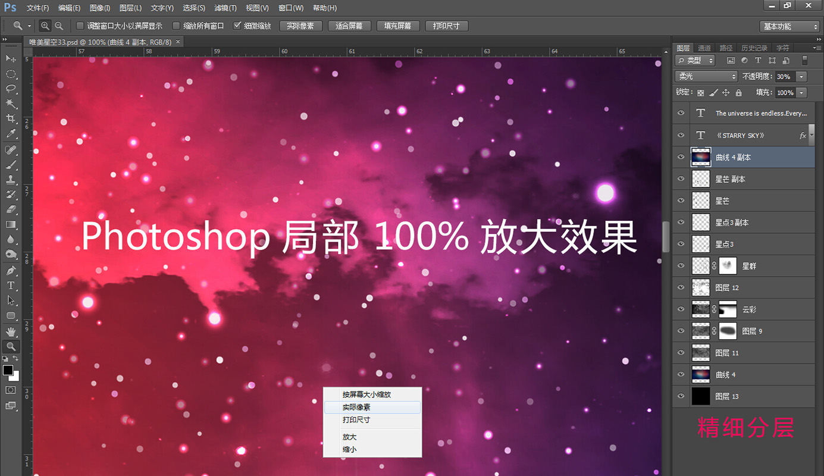Filter layers by adjustment layer icon
The height and width of the screenshot is (476, 824).
745,61
